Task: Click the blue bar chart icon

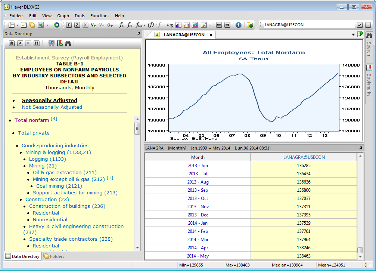Action: [x=178, y=25]
